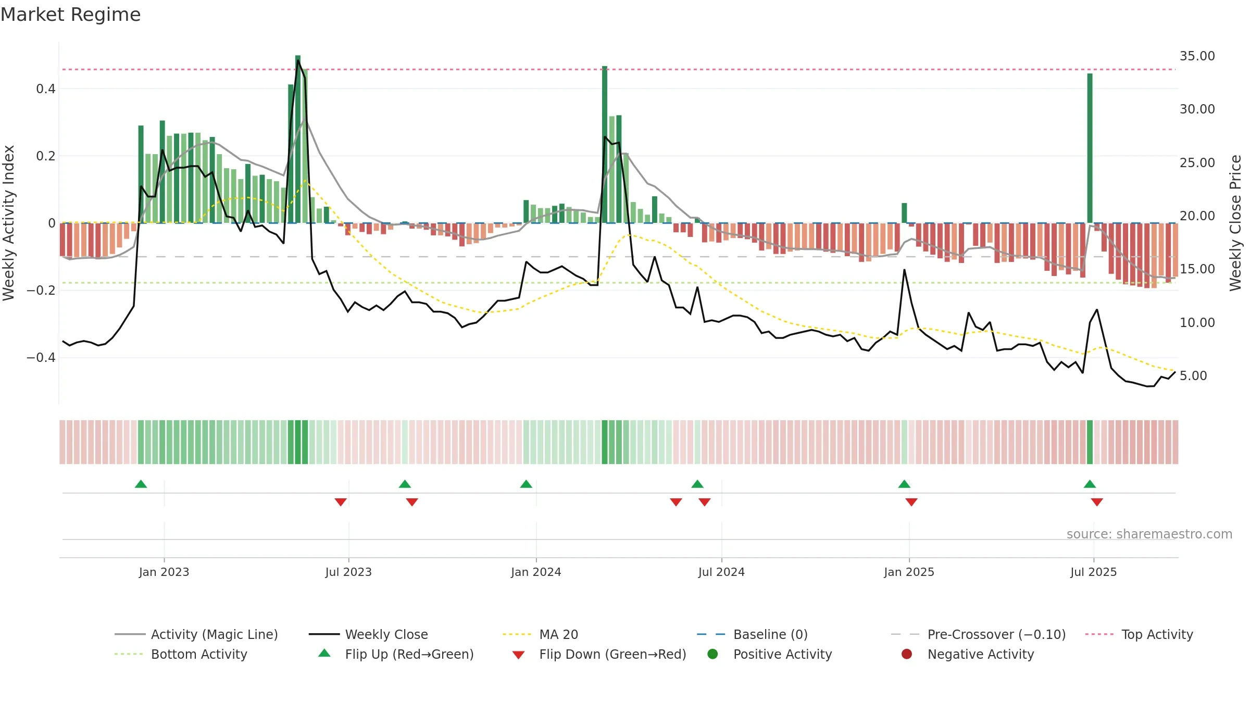Click the green dotted Bottom Activity legend swatch
Screen dimensions: 1250x703
[x=129, y=654]
